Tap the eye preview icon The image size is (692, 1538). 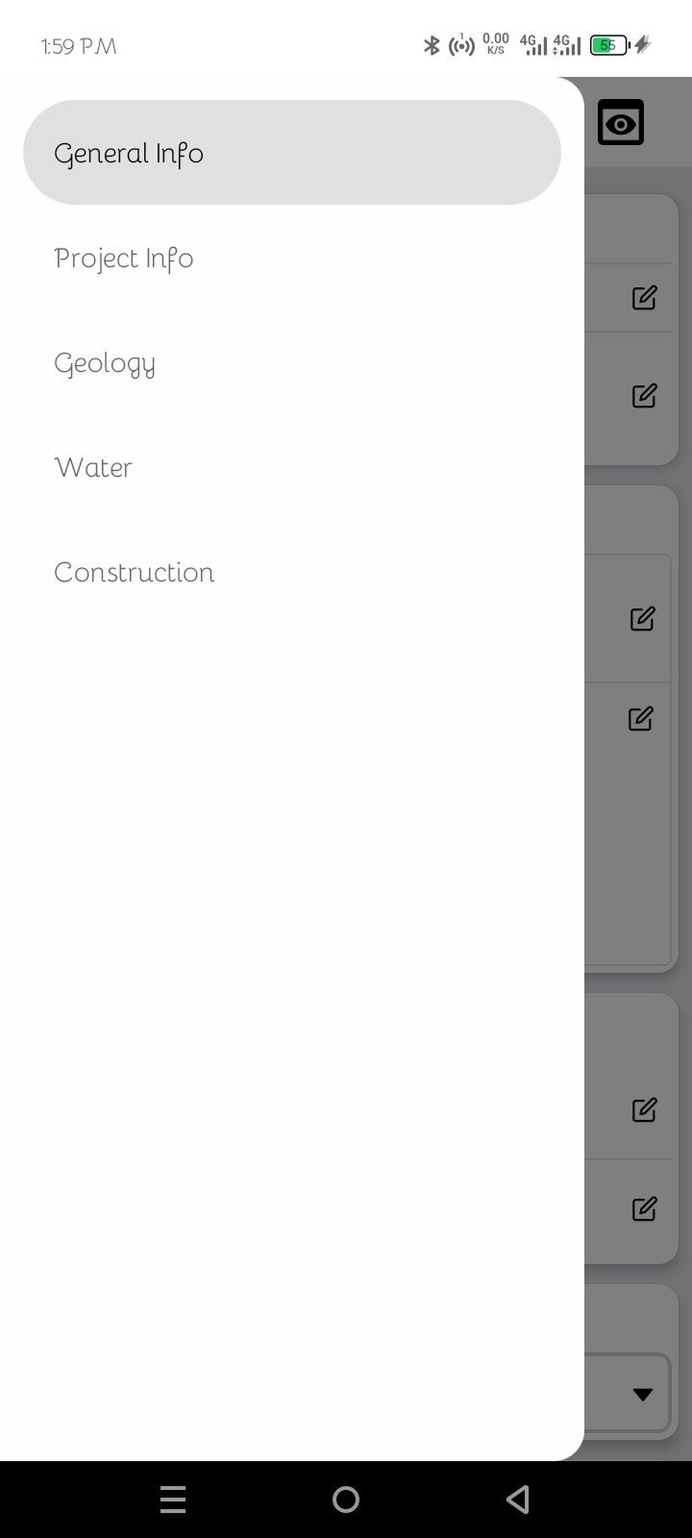621,123
